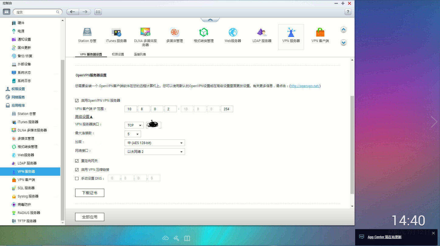The height and width of the screenshot is (246, 440).
Task: Click the 254 end IP field
Action: 227,109
